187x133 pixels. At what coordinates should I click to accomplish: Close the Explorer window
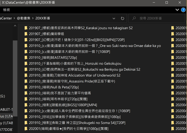tap(180, 3)
